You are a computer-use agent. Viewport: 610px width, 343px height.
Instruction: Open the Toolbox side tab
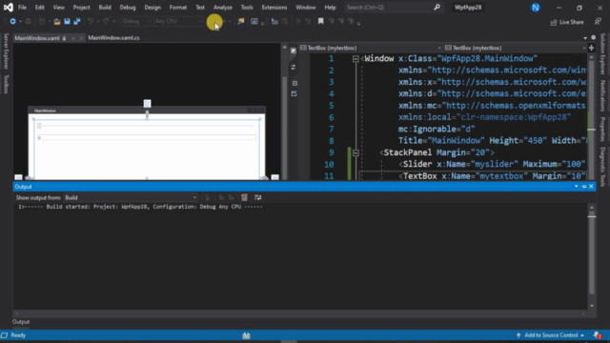coord(6,85)
